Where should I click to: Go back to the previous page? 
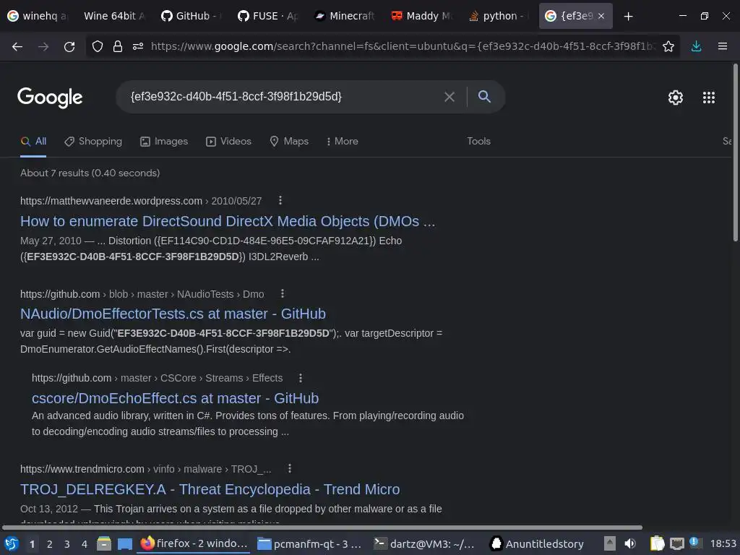(x=17, y=46)
